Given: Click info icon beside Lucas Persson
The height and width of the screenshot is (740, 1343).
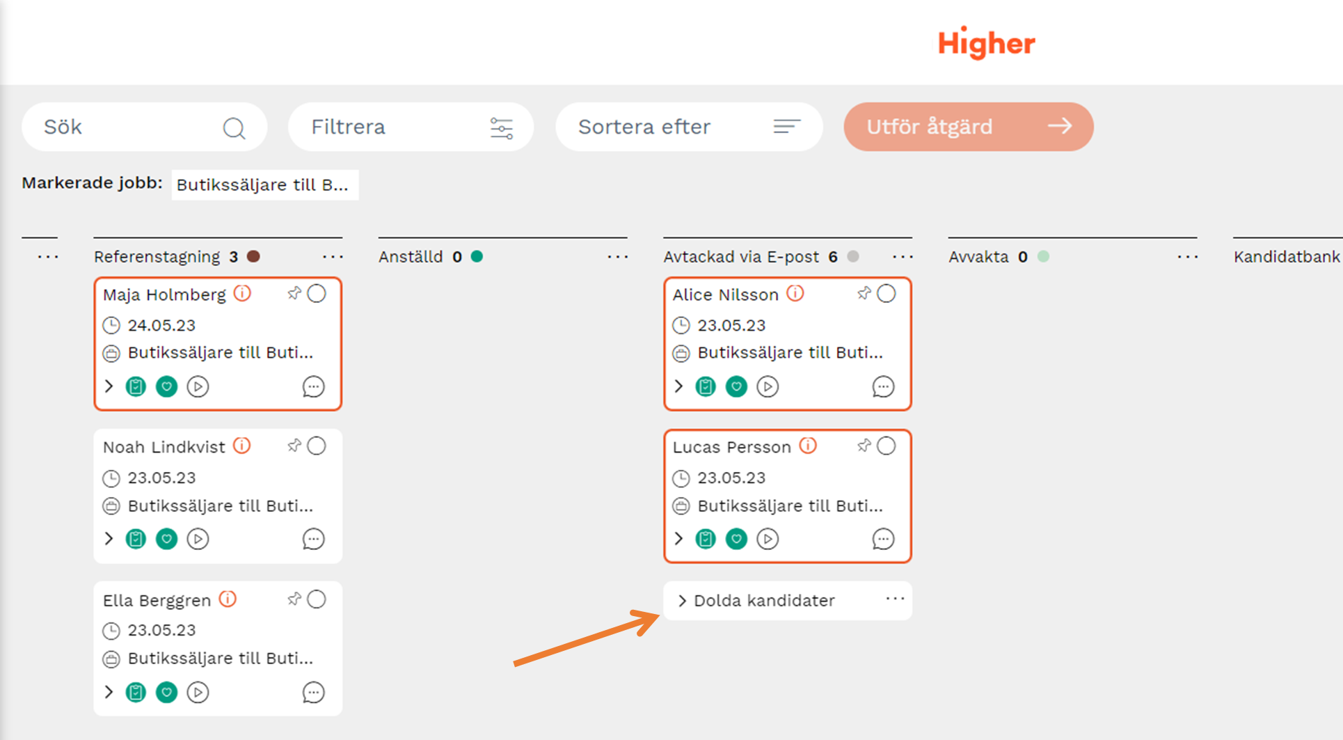Looking at the screenshot, I should click(x=808, y=446).
